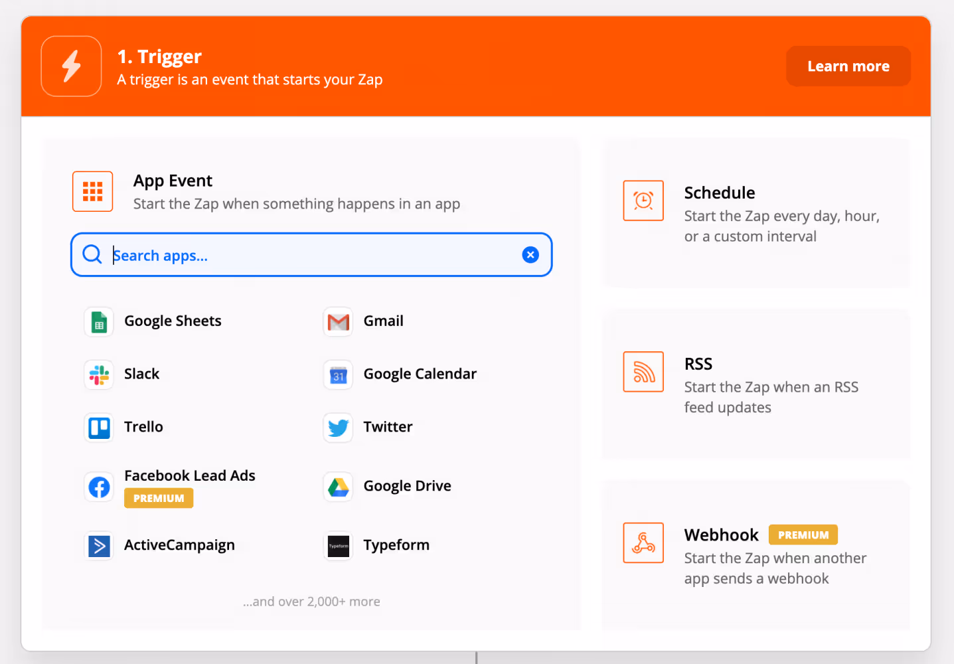Screen dimensions: 954x664
Task: Select Google Sheets app label
Action: pyautogui.click(x=173, y=321)
